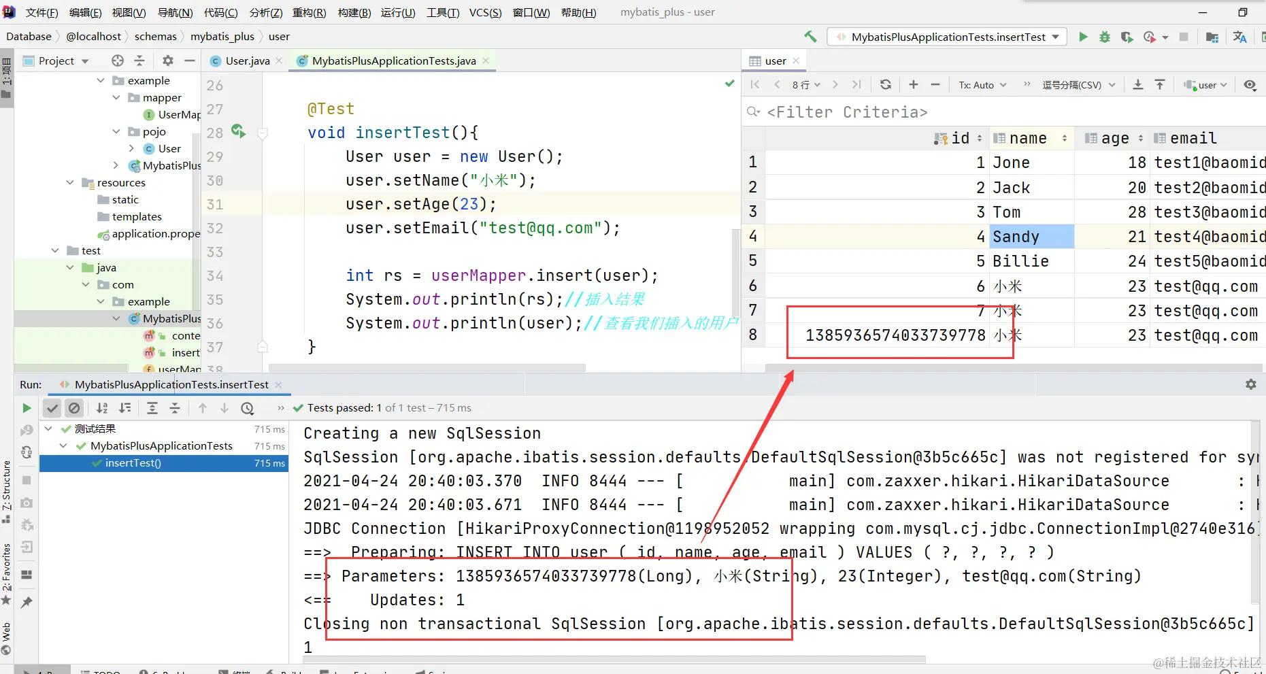The image size is (1266, 674).
Task: Delete row with the minus icon
Action: (935, 84)
